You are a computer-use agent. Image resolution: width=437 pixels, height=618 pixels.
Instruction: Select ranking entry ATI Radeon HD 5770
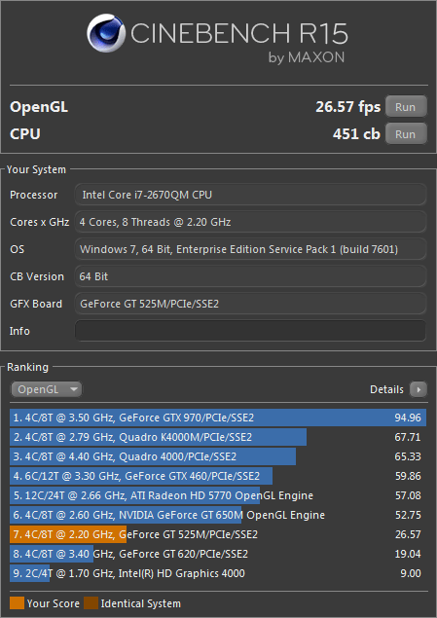pyautogui.click(x=218, y=495)
